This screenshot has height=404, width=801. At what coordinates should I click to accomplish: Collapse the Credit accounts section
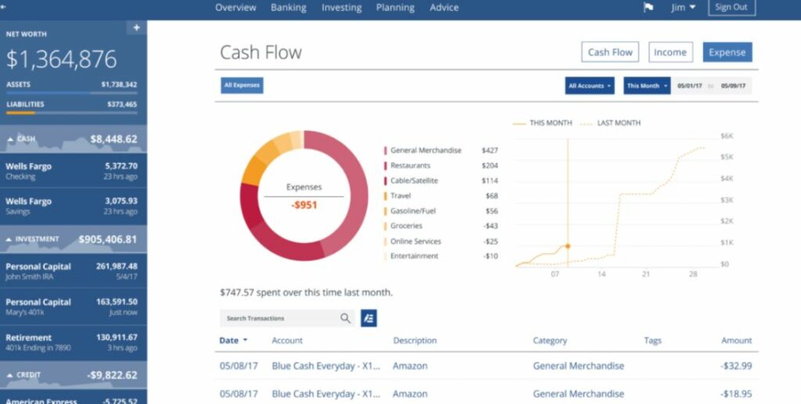[73, 375]
